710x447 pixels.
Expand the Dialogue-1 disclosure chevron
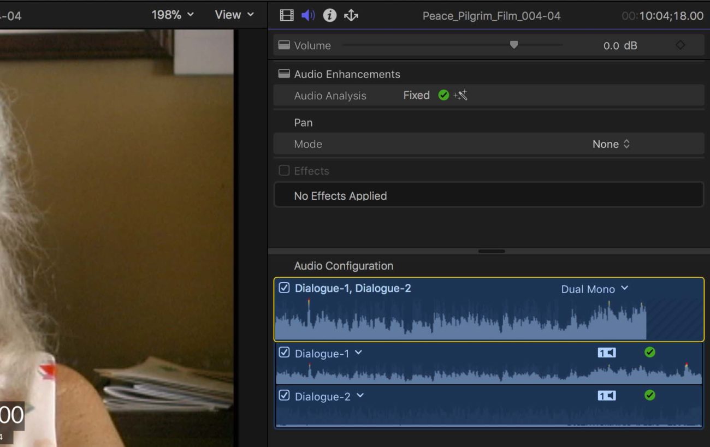pyautogui.click(x=359, y=353)
